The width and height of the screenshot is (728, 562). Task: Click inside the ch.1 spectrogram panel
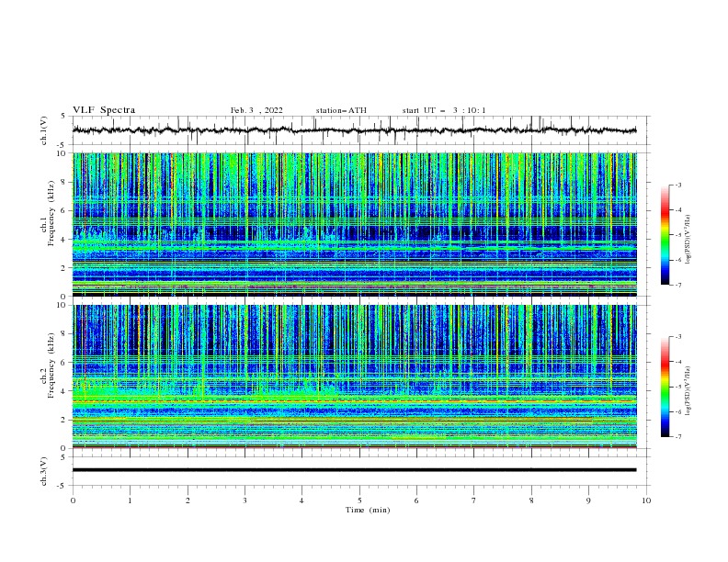tap(355, 224)
